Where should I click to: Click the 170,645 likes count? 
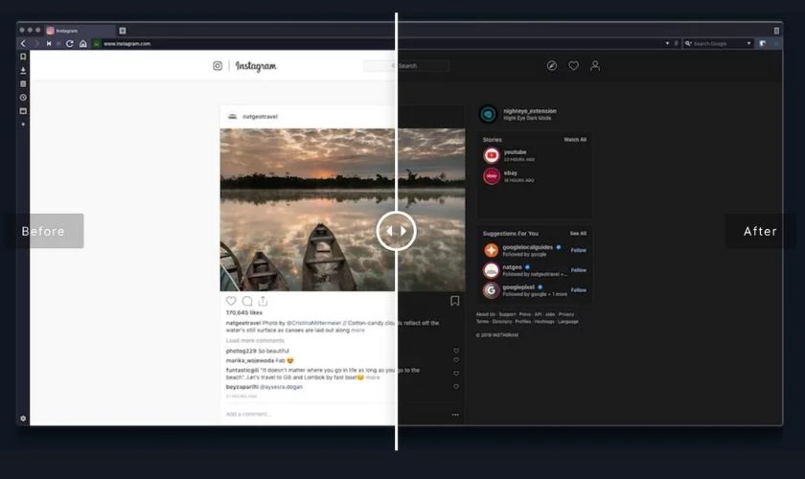point(243,312)
